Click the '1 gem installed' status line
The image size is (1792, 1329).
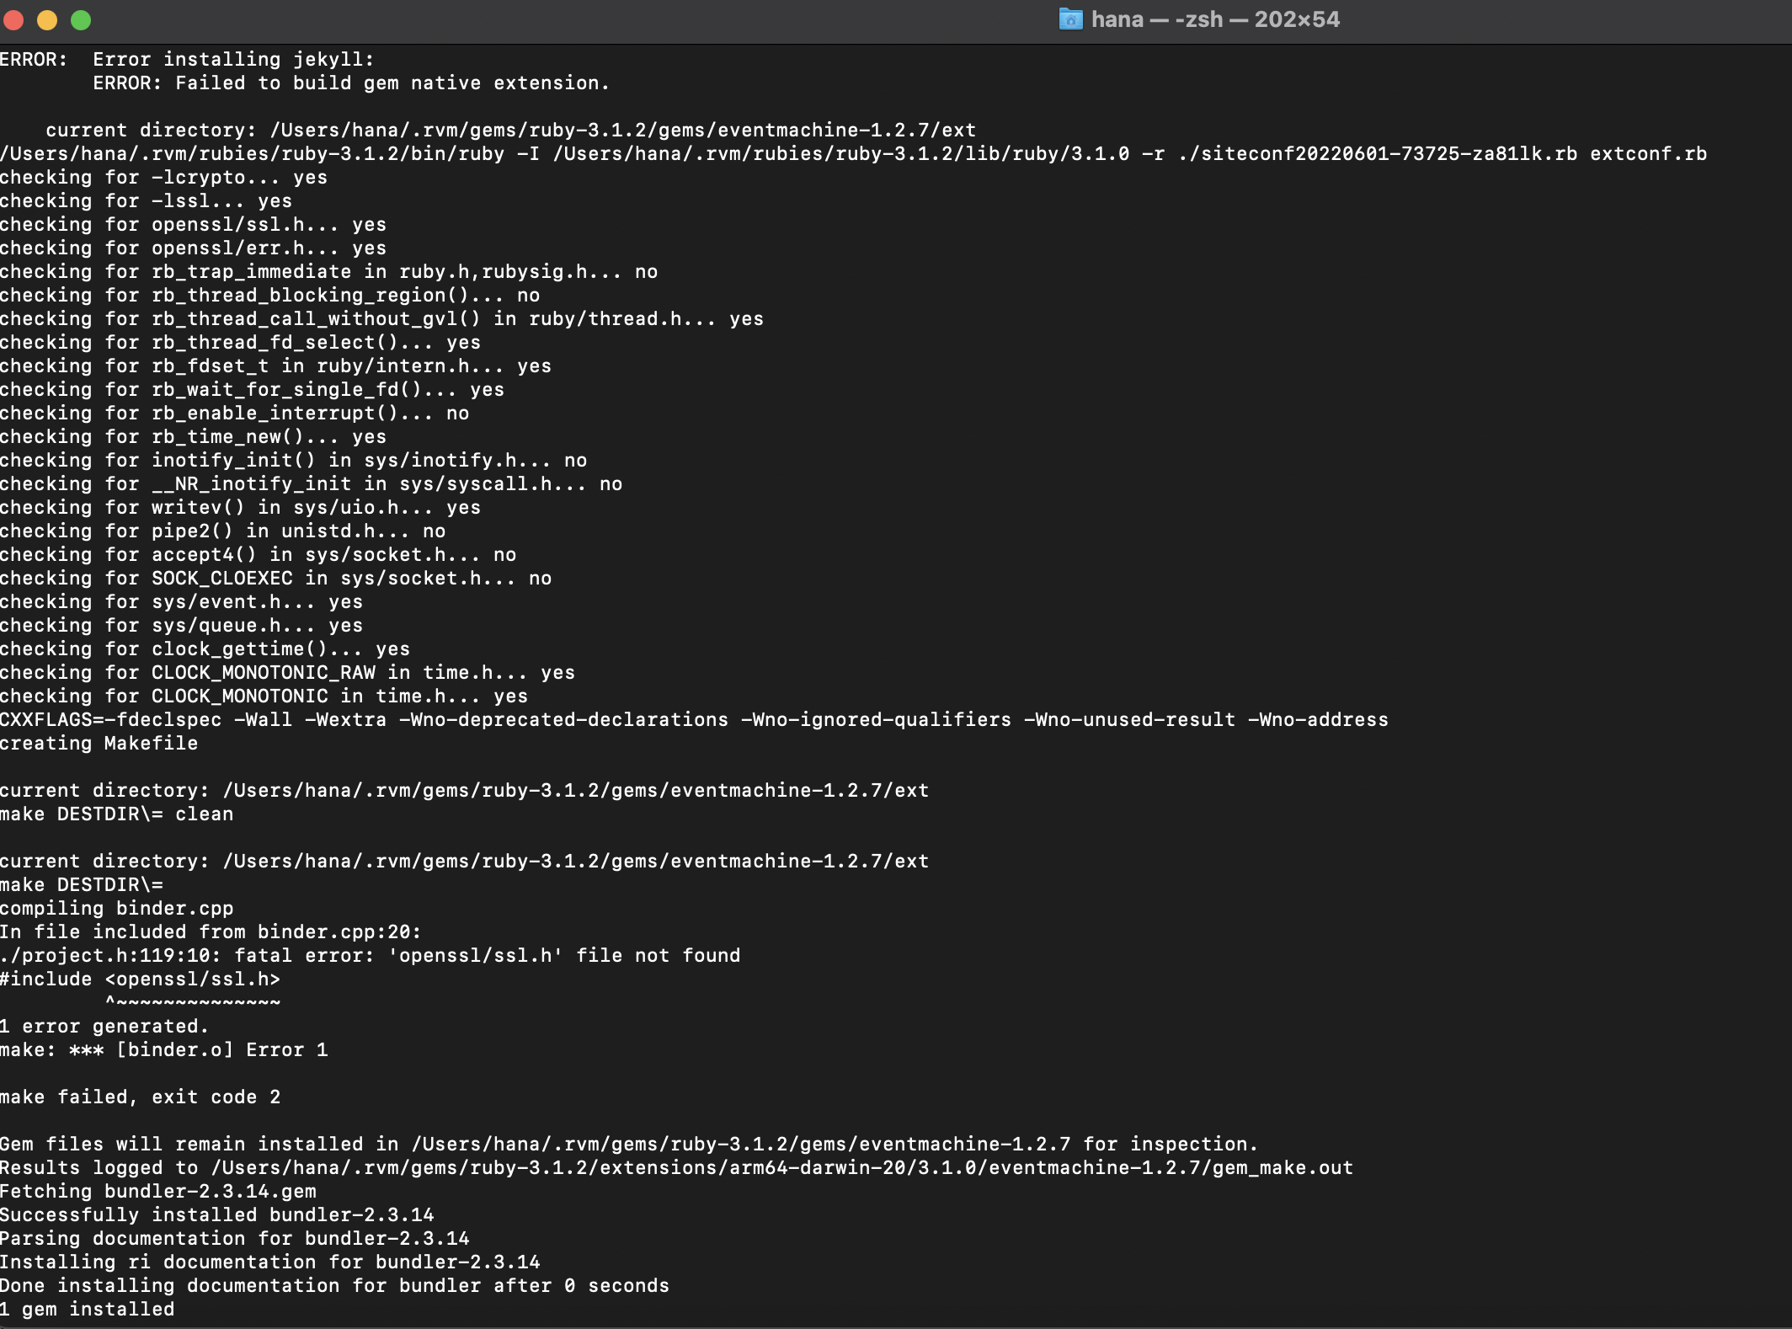coord(87,1309)
